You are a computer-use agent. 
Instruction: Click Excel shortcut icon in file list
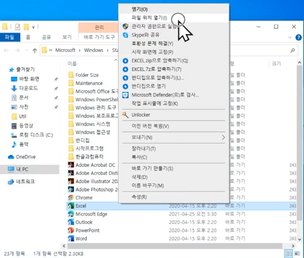pos(71,206)
